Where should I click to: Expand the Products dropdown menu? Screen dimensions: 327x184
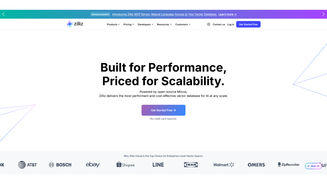(113, 25)
